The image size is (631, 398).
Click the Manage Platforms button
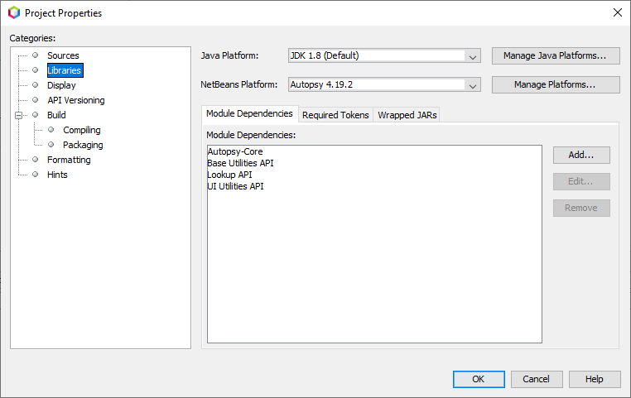[x=555, y=84]
